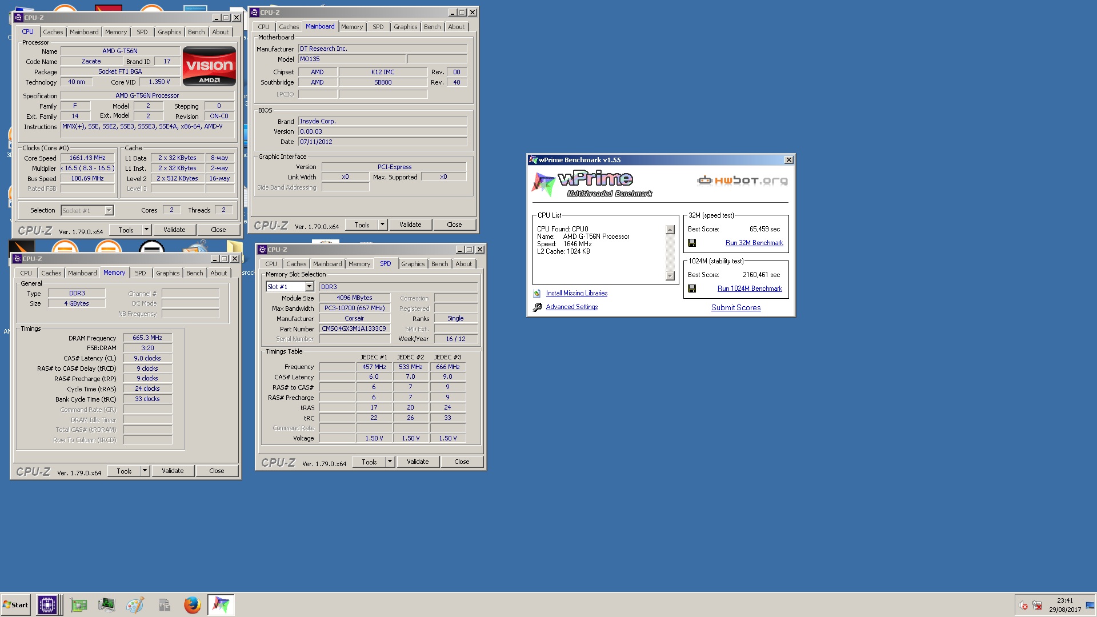Screen dimensions: 1097x617
Task: Select CPU tab in the SPD window
Action: tap(271, 264)
